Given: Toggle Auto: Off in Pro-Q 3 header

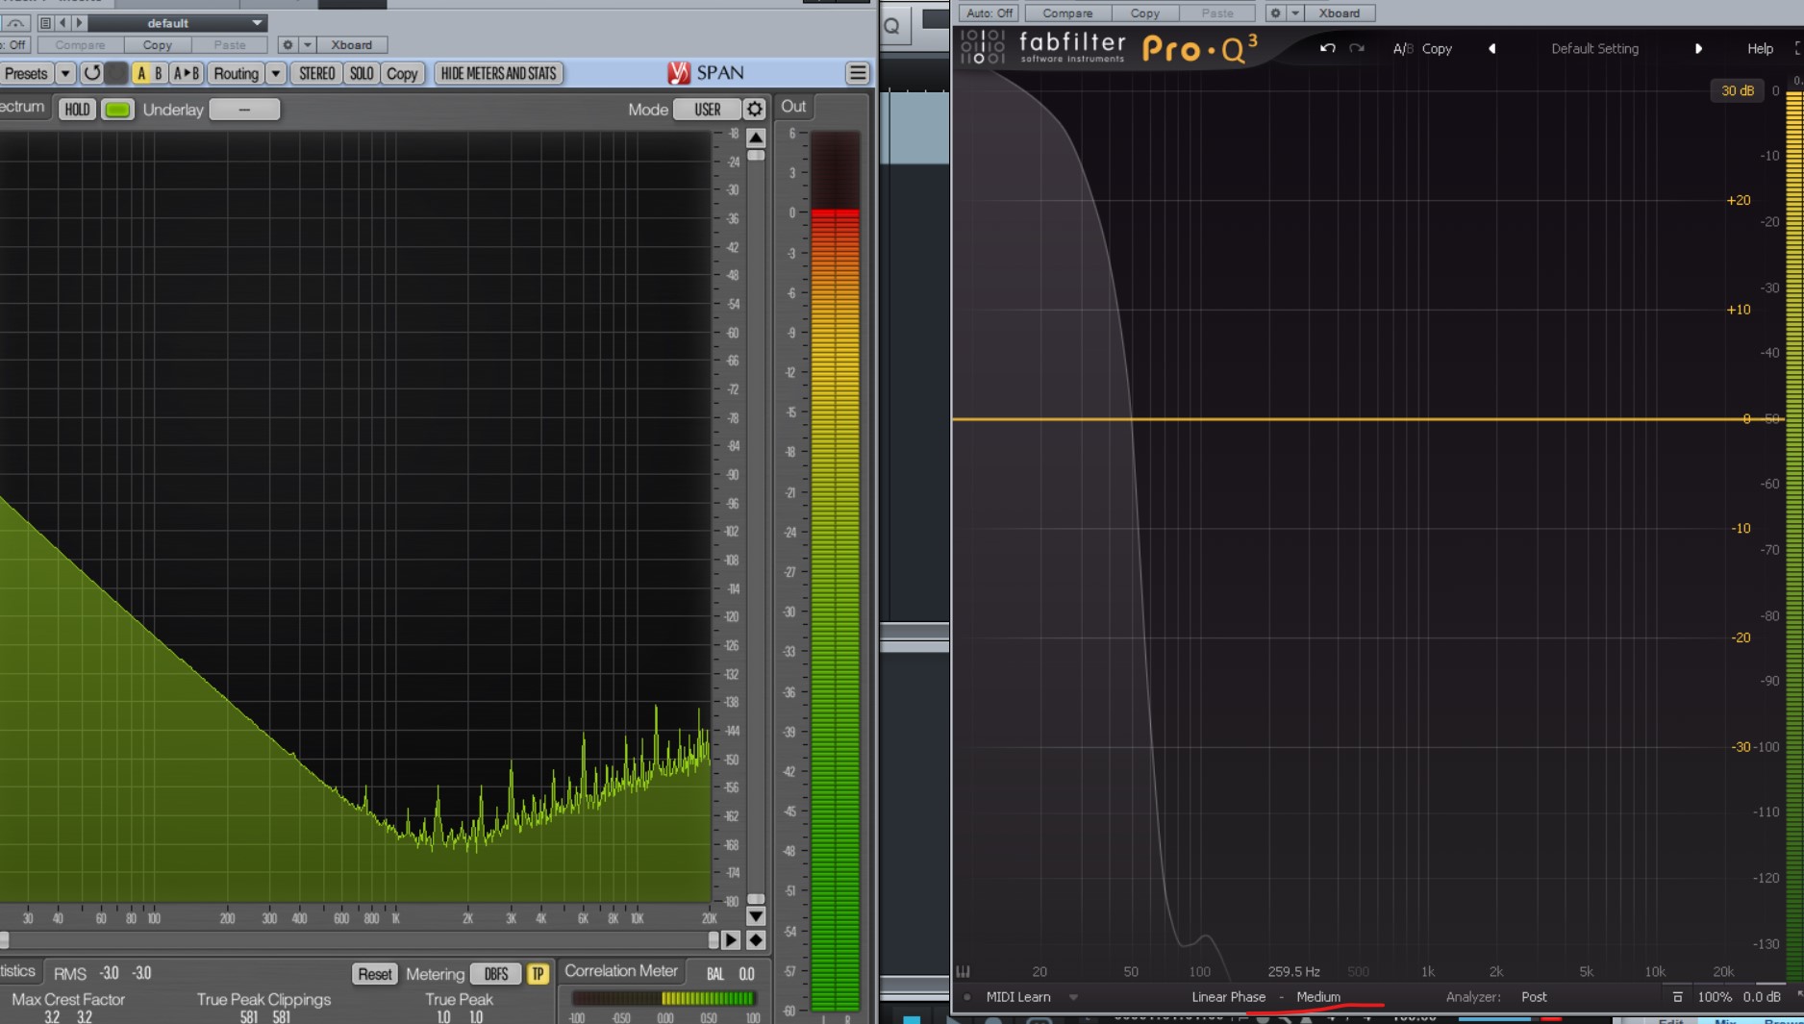Looking at the screenshot, I should pos(989,13).
